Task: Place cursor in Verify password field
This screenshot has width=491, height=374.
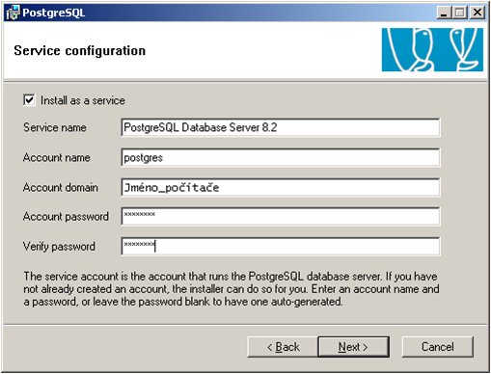Action: point(281,247)
